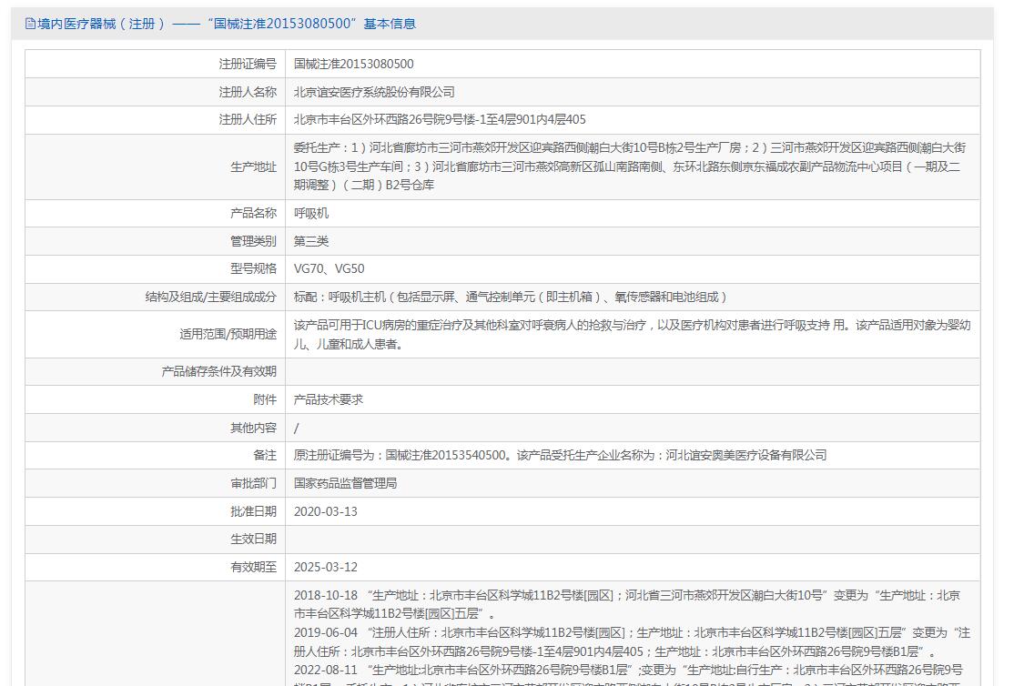Click the label 产品名称
Image resolution: width=1024 pixels, height=686 pixels.
[253, 214]
